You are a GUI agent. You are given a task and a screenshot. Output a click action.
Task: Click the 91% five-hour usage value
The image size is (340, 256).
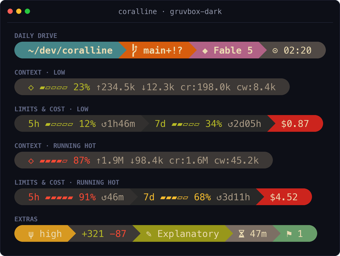click(87, 197)
